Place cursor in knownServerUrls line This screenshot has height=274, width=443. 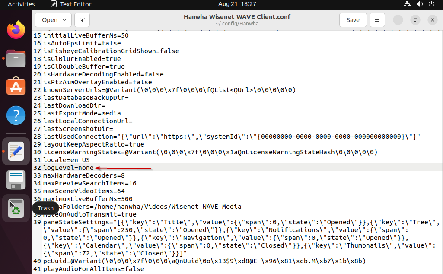169,90
